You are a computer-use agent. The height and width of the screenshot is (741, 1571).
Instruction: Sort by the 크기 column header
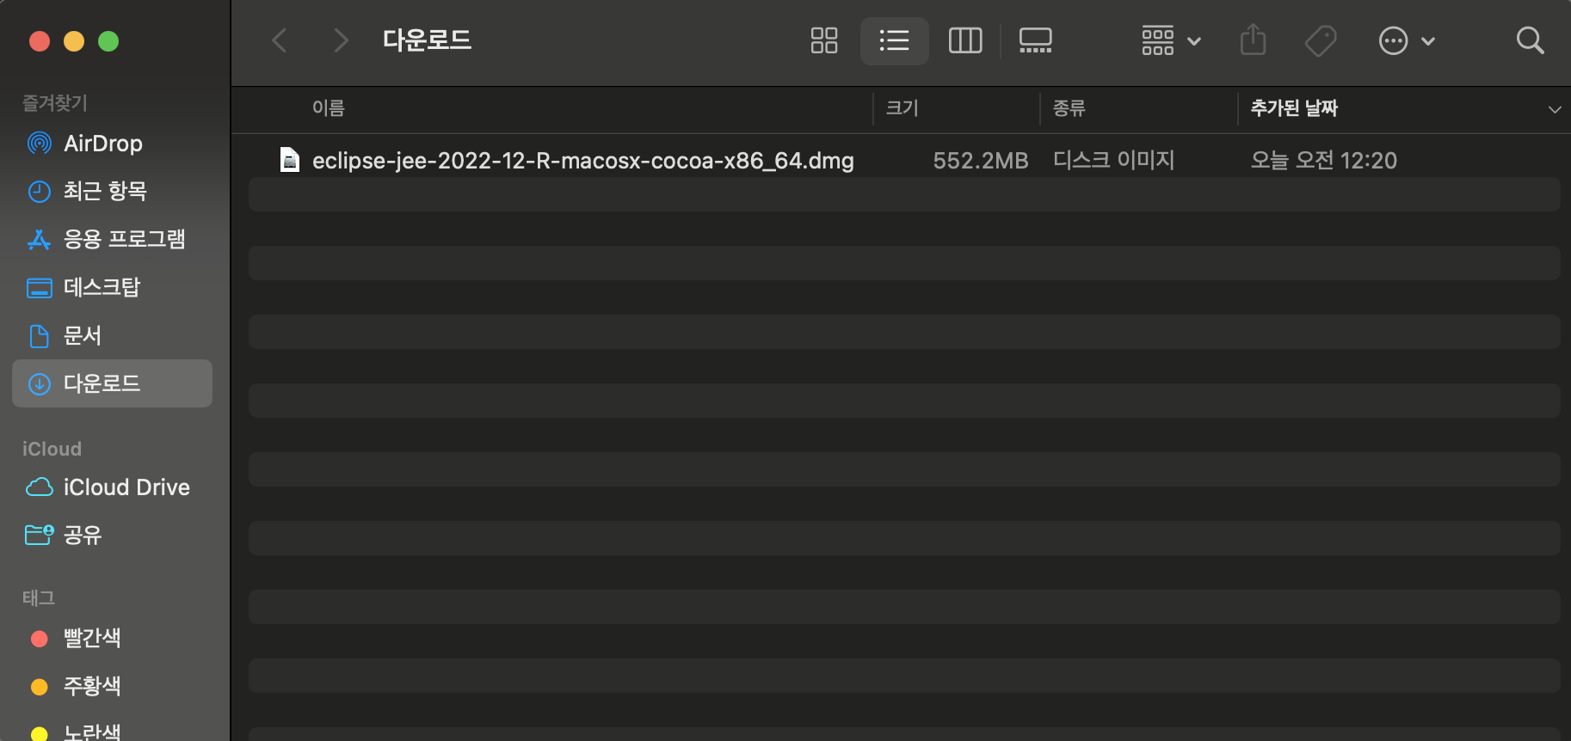click(x=903, y=108)
